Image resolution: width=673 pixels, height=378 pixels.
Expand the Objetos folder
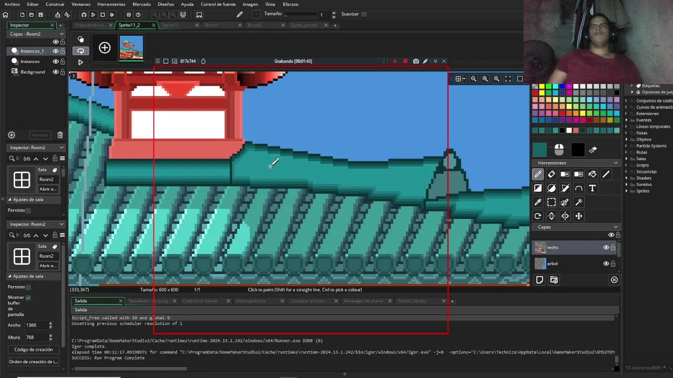(x=626, y=140)
